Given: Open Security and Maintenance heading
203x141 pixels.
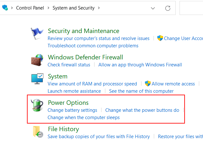Looking at the screenshot, I should [x=83, y=31].
